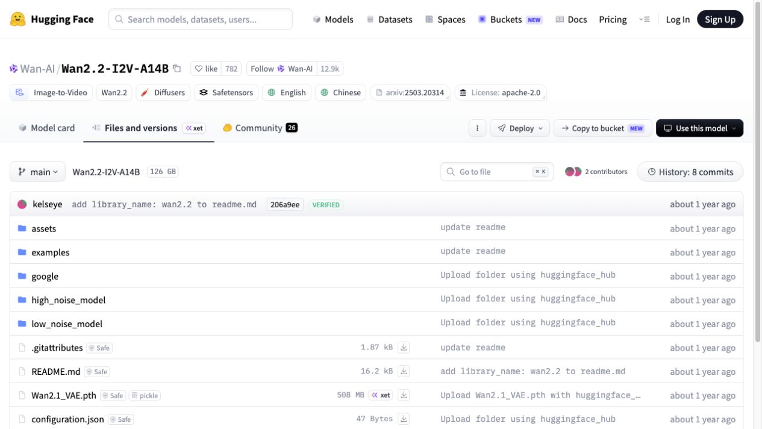Expand the extra navigation menu icon
Screen dimensions: 762x429
tap(645, 19)
